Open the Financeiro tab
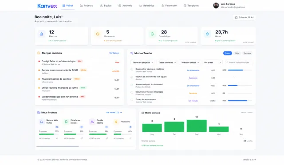Viewport: 284px width, 165px height. tap(169, 6)
